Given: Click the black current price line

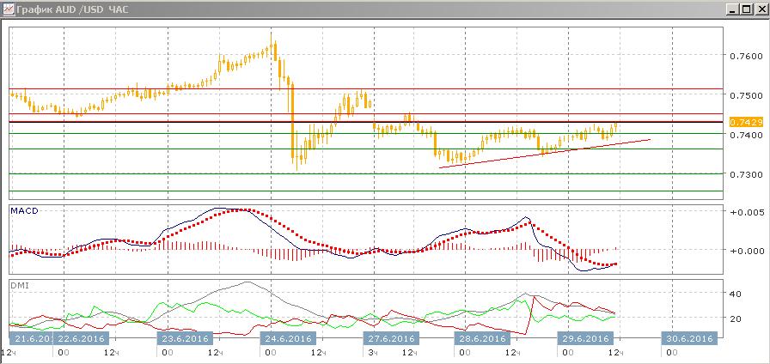Looking at the screenshot, I should pos(366,122).
